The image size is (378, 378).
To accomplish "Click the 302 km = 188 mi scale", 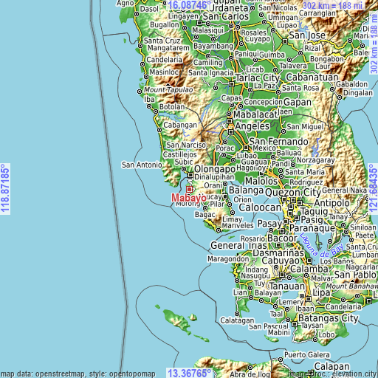I will coord(332,6).
